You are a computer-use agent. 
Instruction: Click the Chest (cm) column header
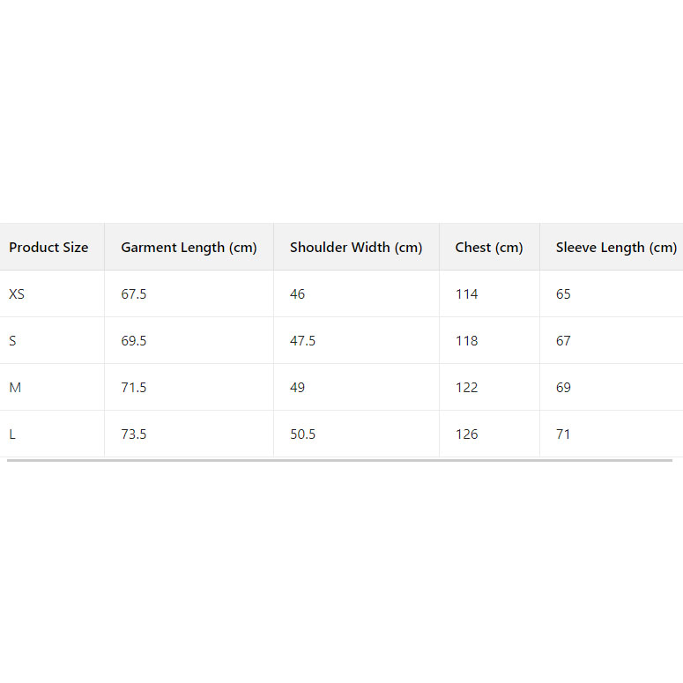pos(489,248)
